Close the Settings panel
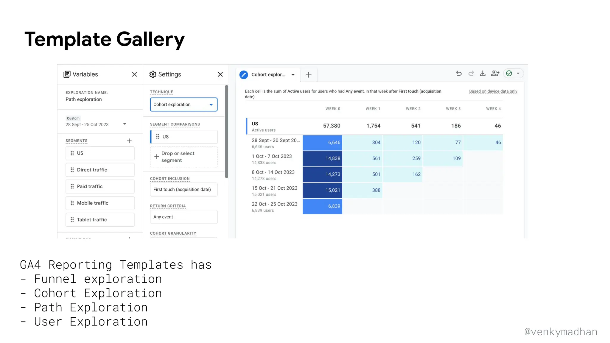Image resolution: width=610 pixels, height=343 pixels. pos(220,74)
